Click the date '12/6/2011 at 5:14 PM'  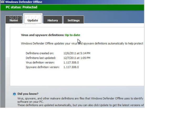(77, 53)
